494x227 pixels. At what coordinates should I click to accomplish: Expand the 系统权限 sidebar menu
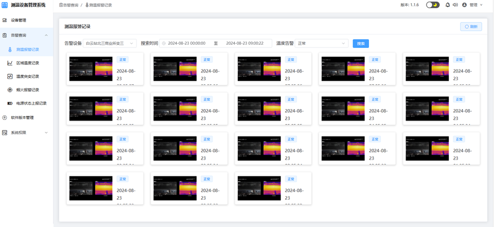coord(46,132)
